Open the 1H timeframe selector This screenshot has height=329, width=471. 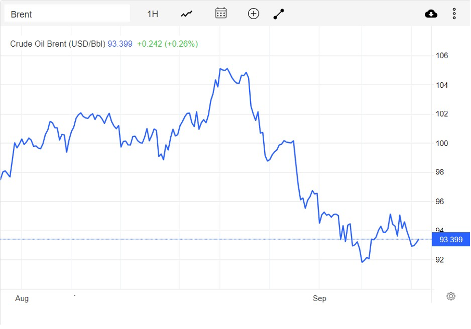point(152,14)
